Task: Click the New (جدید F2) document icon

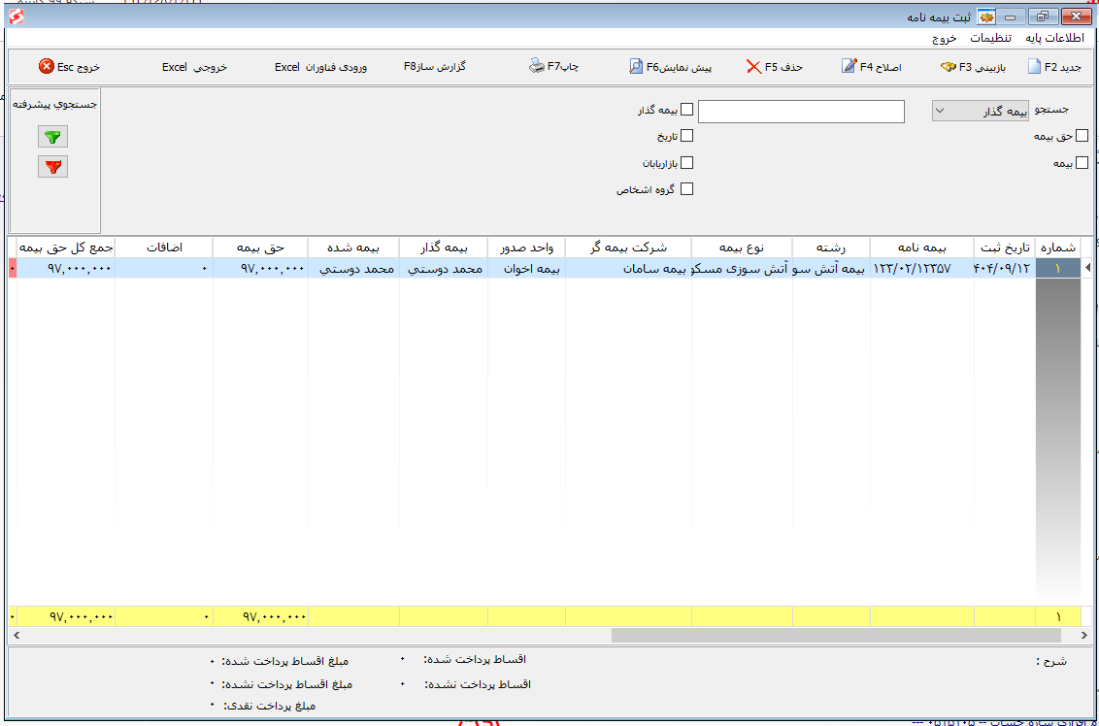Action: (1034, 67)
